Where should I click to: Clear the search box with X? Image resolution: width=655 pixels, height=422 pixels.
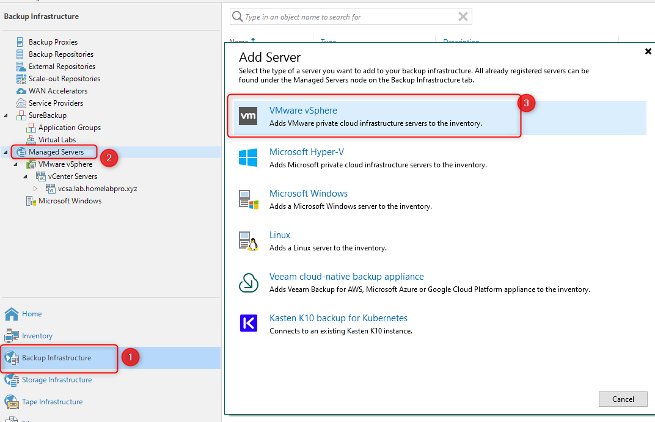click(x=463, y=17)
